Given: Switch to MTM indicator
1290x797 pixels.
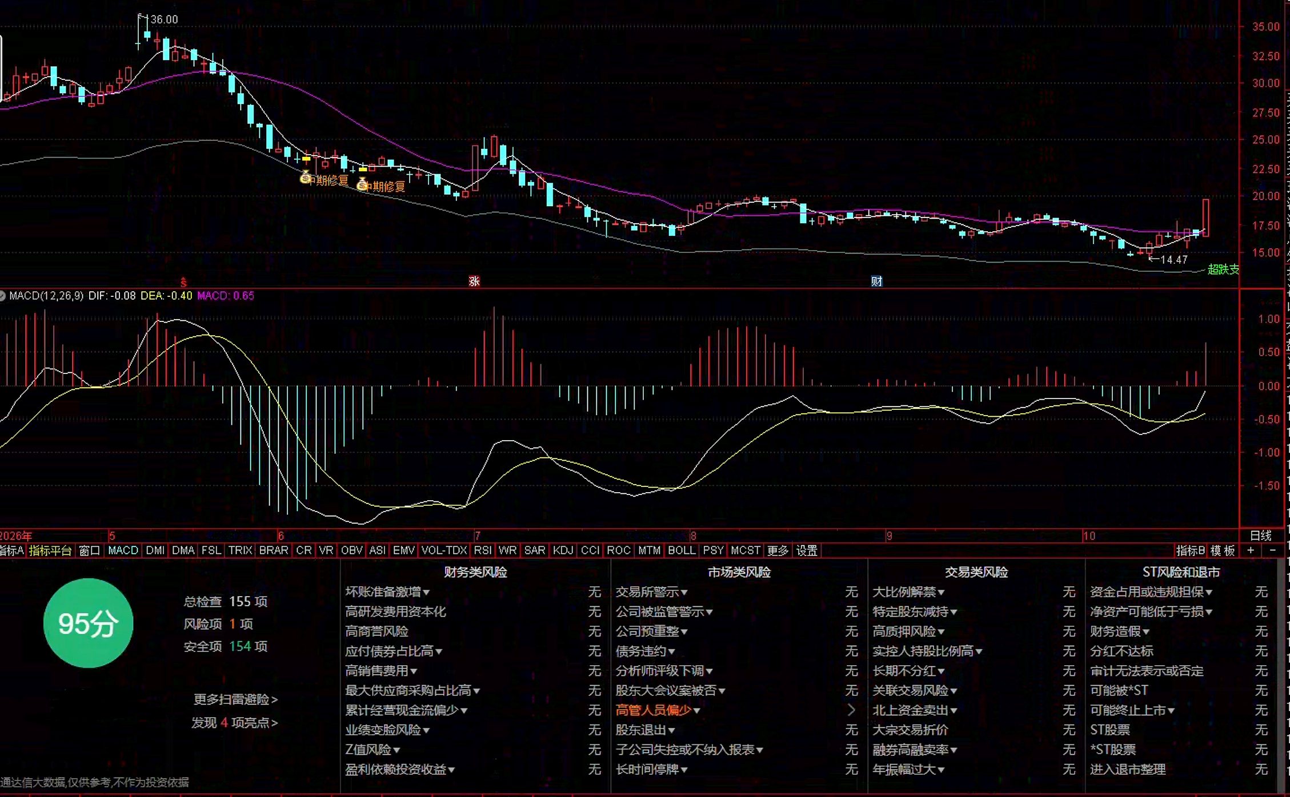Looking at the screenshot, I should pyautogui.click(x=650, y=550).
